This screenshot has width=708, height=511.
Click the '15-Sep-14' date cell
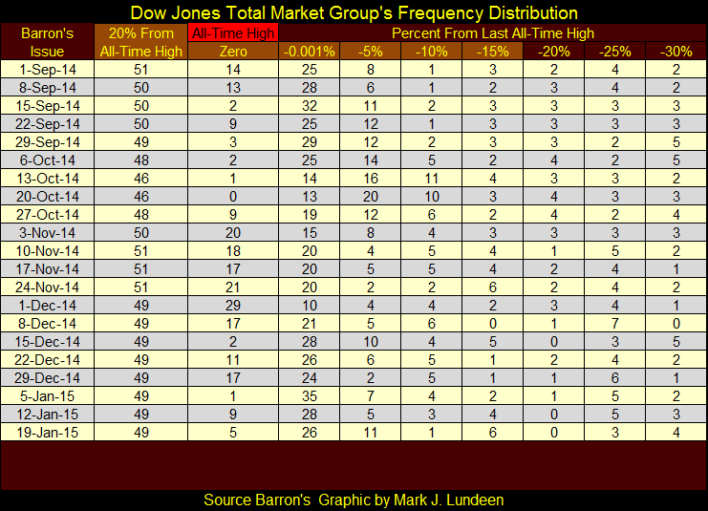click(x=48, y=106)
